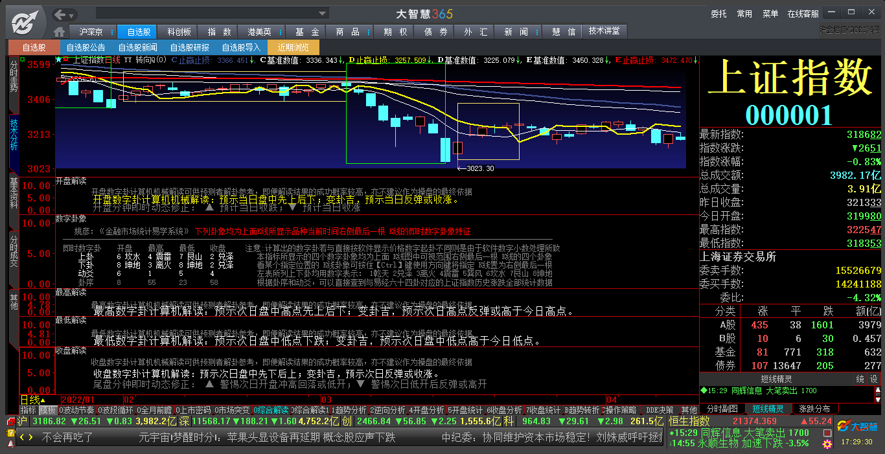Open the 常用 menu
Screen dimensions: 885x454
point(744,14)
